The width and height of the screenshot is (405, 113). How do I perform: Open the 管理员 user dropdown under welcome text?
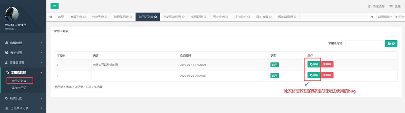point(11,29)
